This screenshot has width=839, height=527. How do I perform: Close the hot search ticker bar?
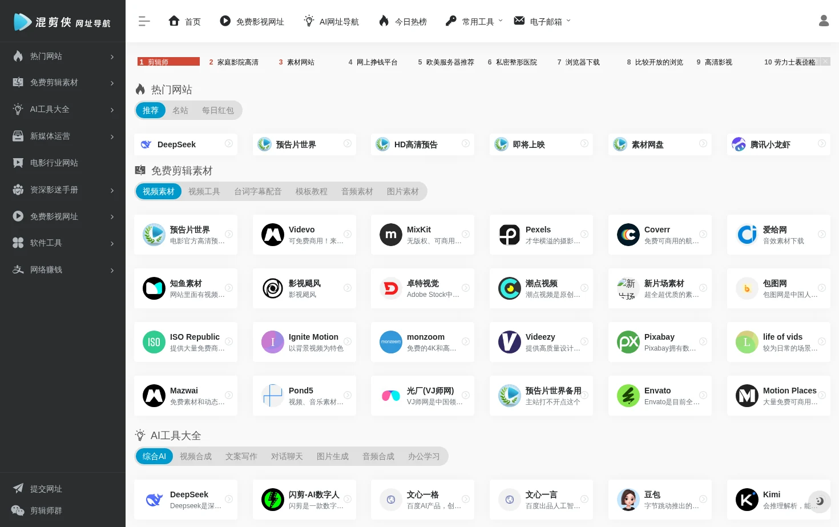point(826,61)
